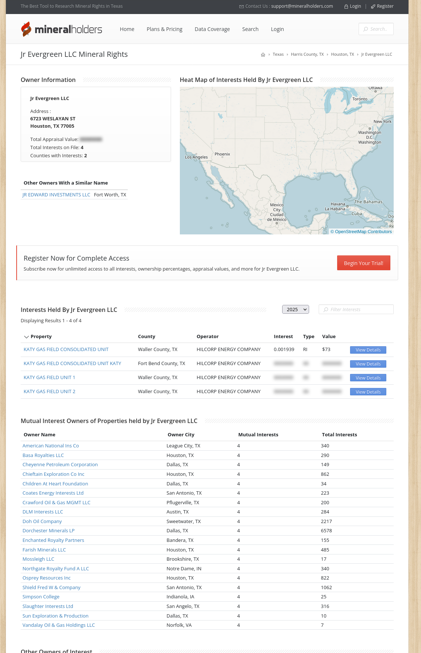The height and width of the screenshot is (653, 421).
Task: Click Property column header text
Action: pos(41,337)
